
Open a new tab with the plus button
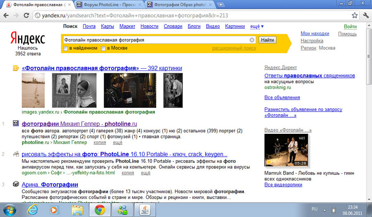[x=221, y=5]
